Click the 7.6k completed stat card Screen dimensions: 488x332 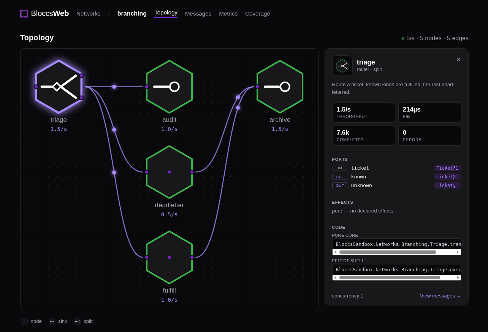pos(364,135)
